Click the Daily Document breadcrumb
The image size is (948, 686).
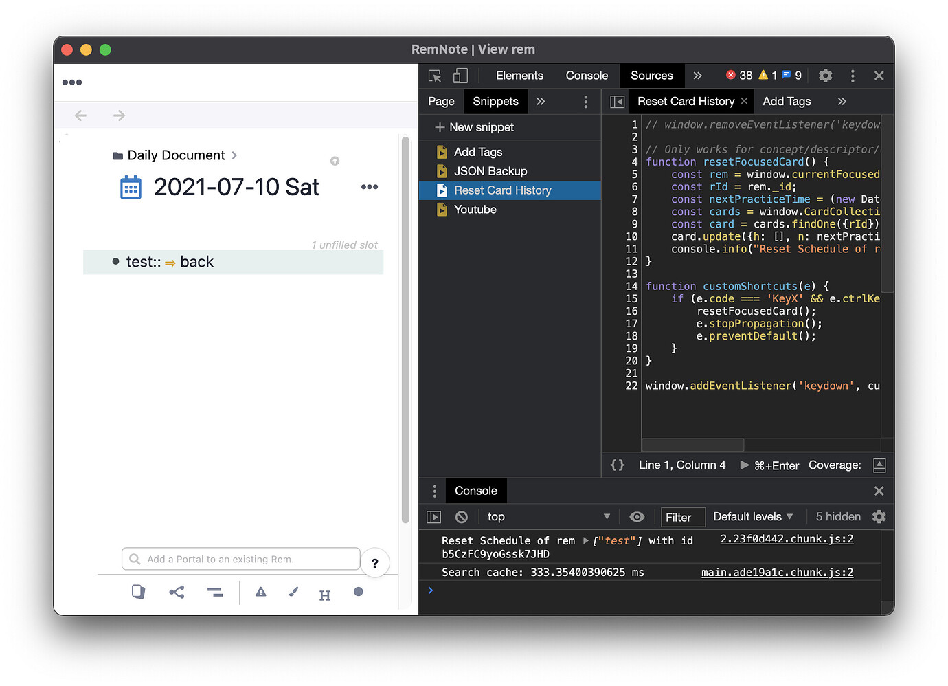click(x=176, y=155)
